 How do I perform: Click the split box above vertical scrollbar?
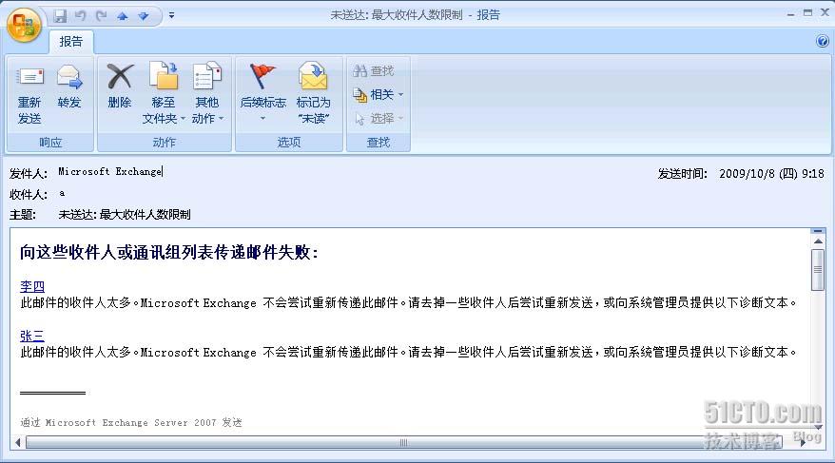(x=818, y=232)
